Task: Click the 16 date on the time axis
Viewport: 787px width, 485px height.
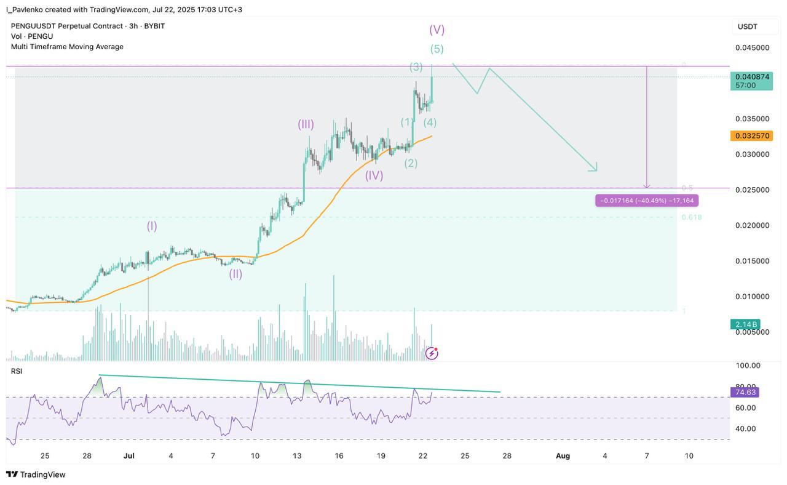Action: tap(339, 456)
